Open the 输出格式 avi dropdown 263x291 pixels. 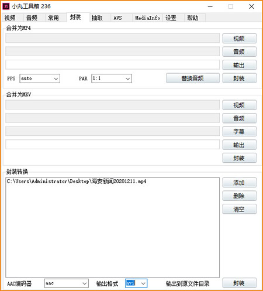tap(136, 283)
